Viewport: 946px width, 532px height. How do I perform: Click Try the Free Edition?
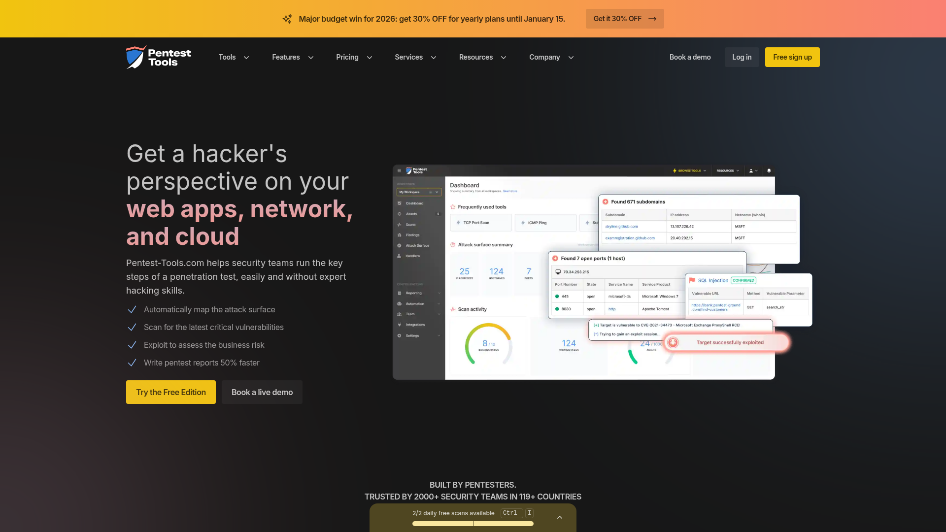point(171,392)
